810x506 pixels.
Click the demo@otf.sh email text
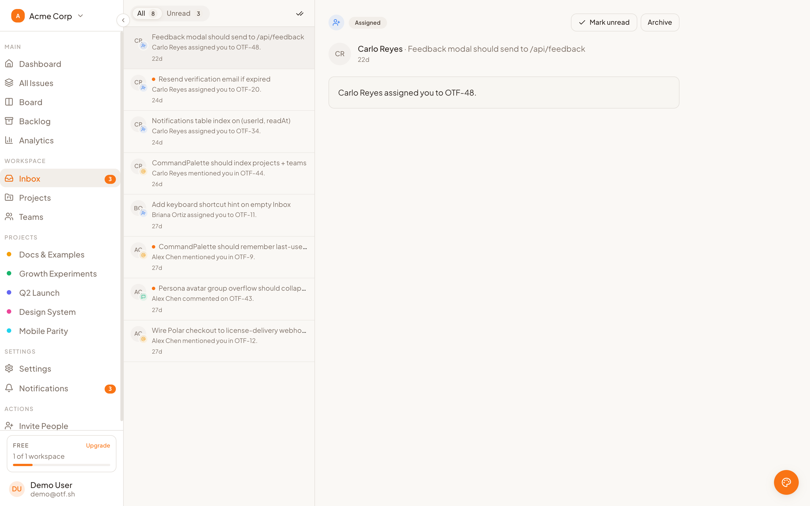pos(53,494)
